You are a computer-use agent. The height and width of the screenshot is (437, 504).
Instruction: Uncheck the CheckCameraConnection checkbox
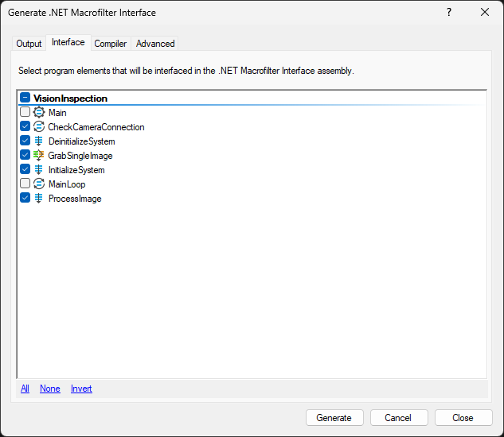(x=25, y=127)
